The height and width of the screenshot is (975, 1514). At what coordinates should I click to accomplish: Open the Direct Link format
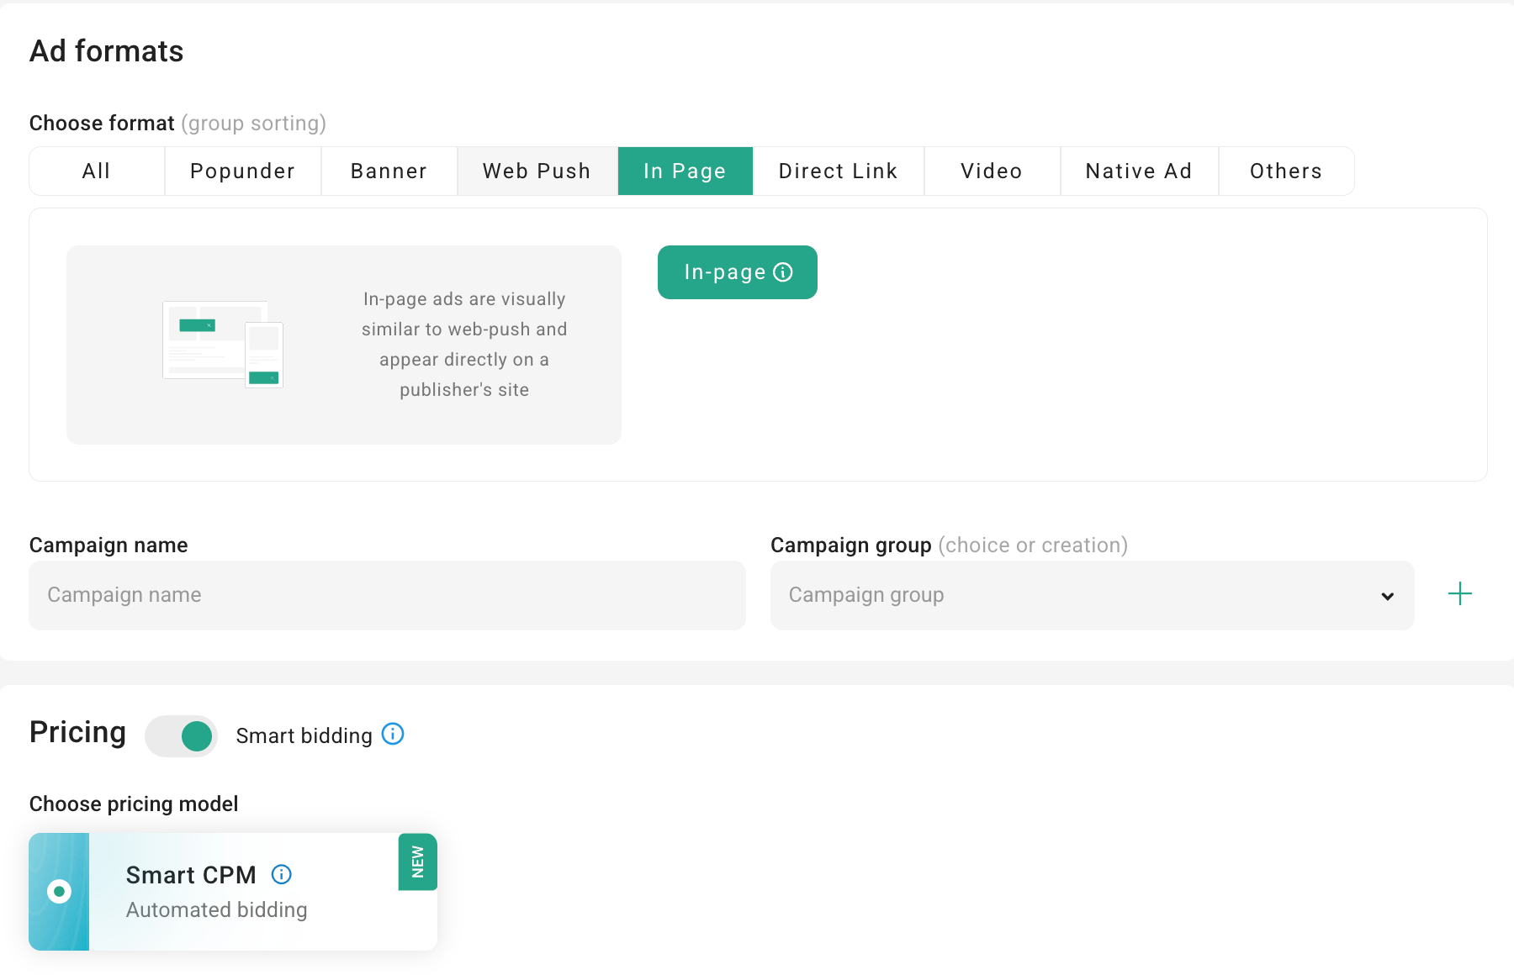(x=838, y=171)
